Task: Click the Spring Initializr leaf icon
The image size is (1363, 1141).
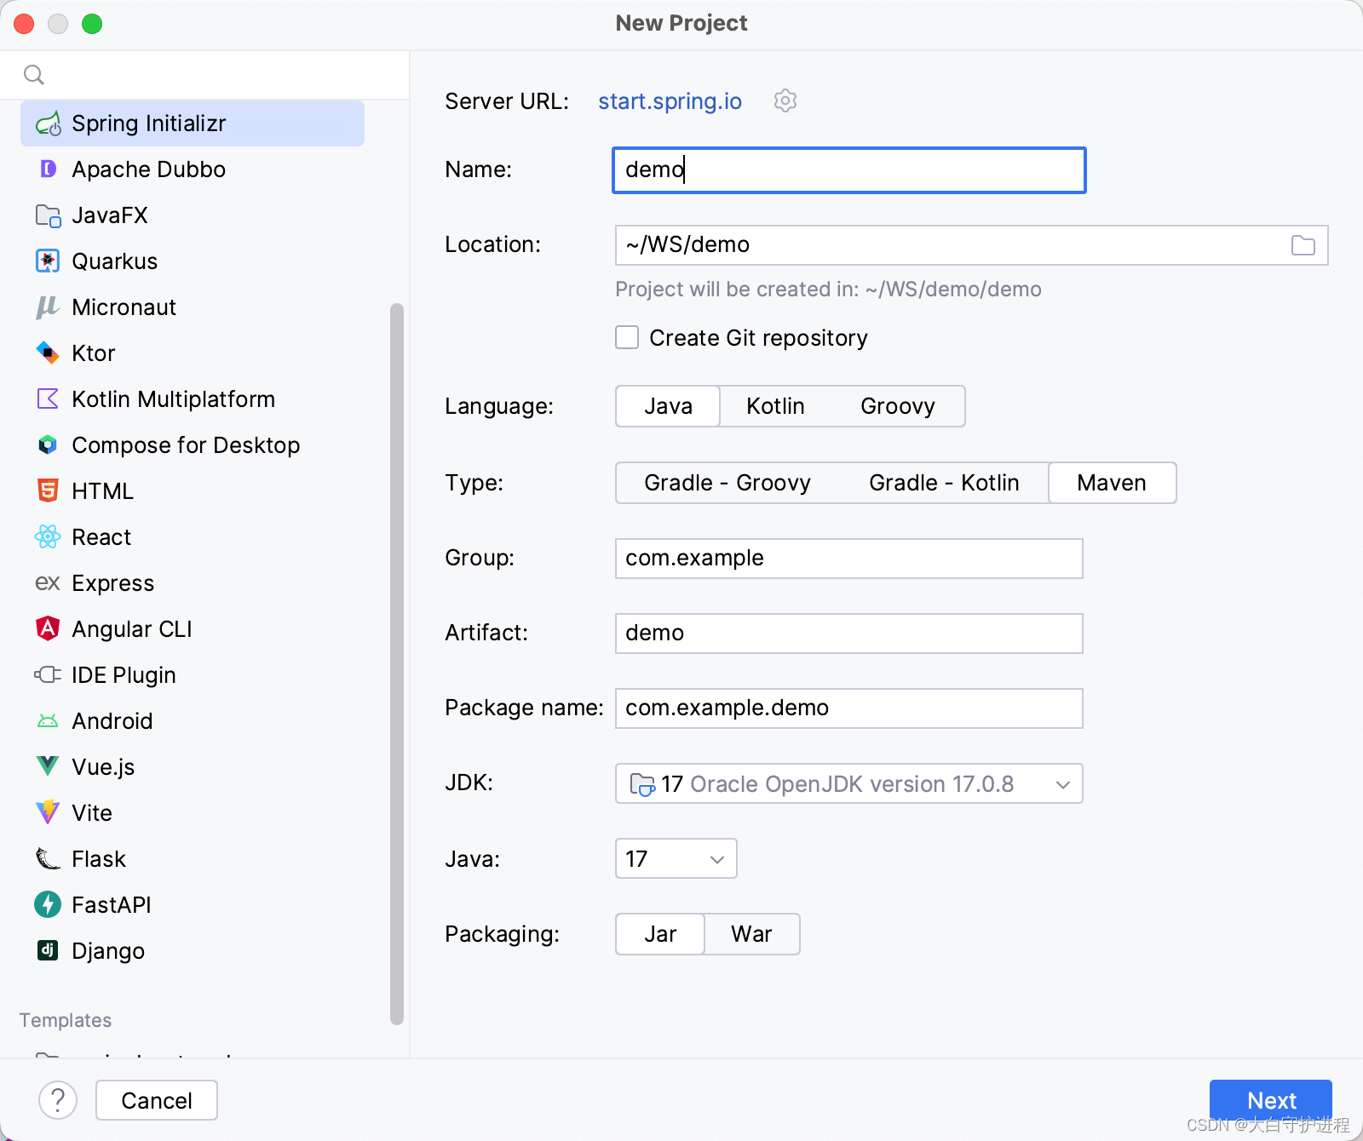Action: [48, 124]
